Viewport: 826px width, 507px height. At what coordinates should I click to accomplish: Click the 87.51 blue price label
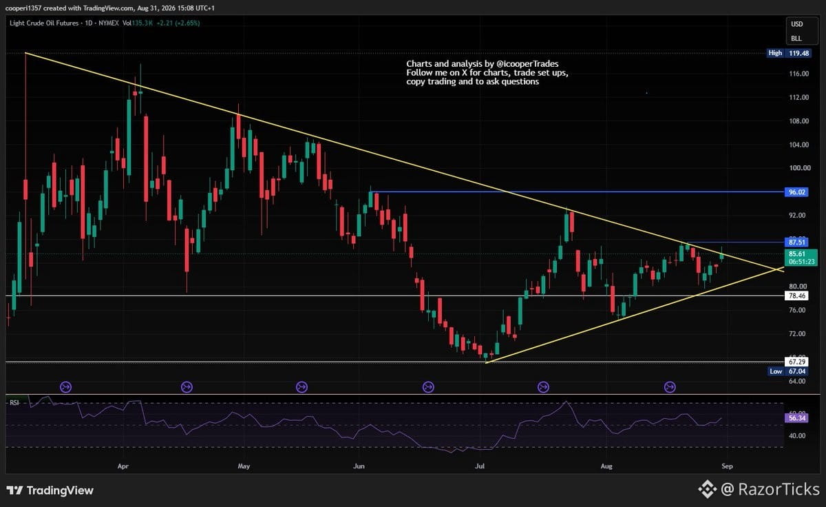pos(797,242)
